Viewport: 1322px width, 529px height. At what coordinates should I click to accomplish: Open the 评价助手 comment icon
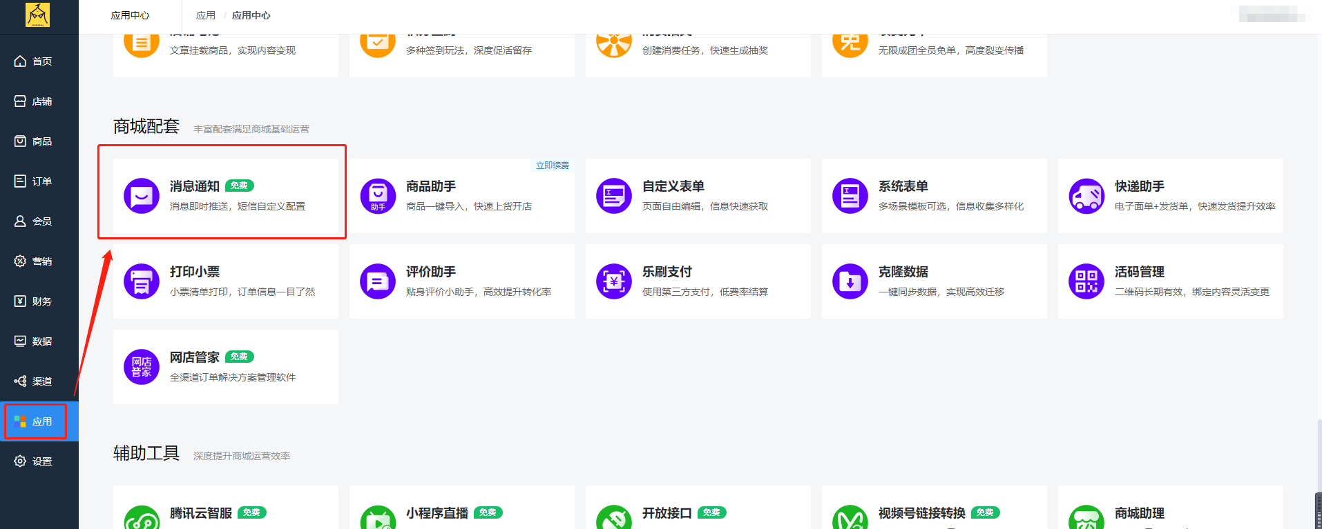[x=378, y=281]
